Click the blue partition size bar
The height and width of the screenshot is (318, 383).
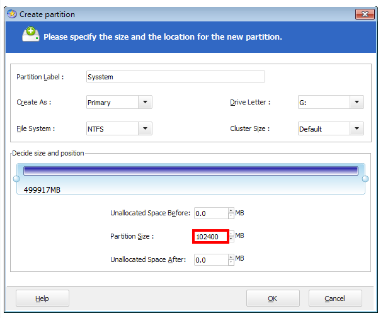[191, 171]
